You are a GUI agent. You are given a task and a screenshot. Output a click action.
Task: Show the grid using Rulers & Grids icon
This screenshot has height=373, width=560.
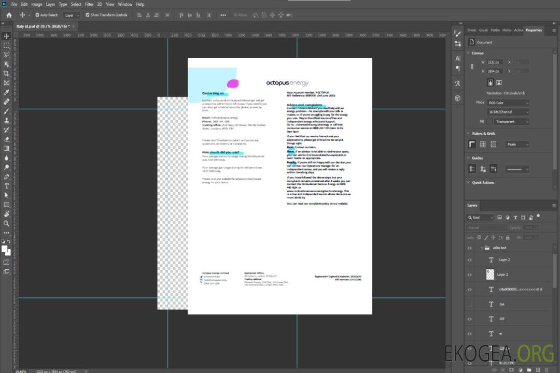coord(483,145)
